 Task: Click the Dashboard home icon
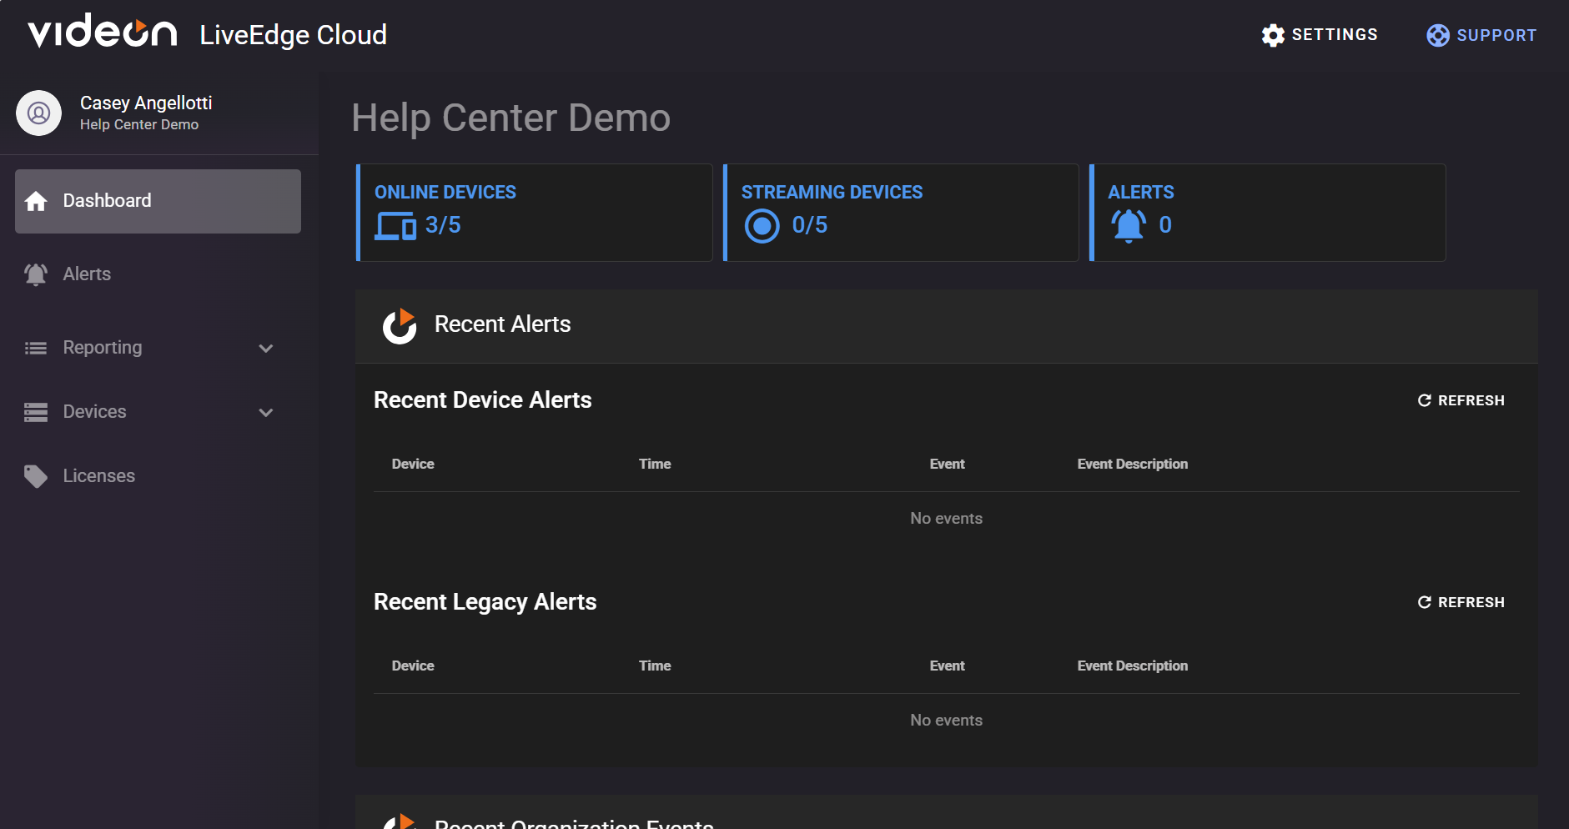pyautogui.click(x=36, y=201)
